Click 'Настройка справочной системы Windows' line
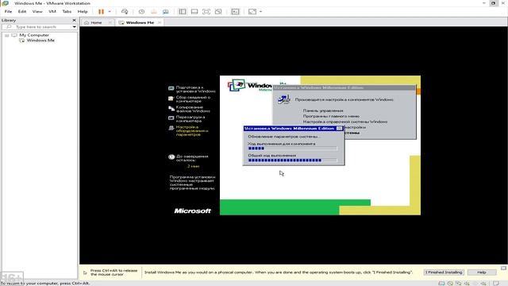 pos(345,122)
